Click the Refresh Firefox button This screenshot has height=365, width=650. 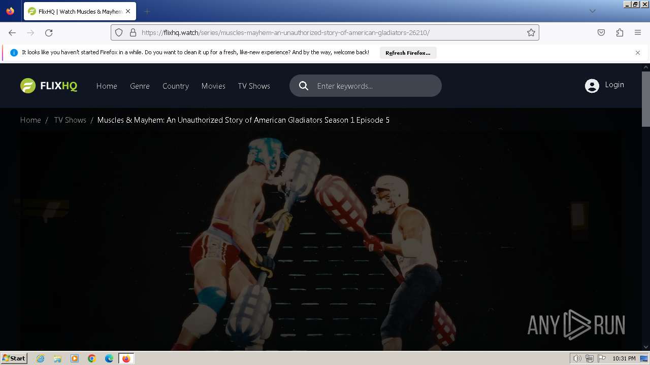pos(408,53)
